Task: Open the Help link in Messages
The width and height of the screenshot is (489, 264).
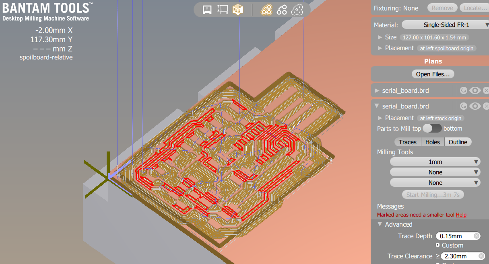Action: [461, 215]
